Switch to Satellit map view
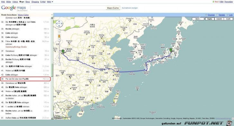The image size is (234, 126). click(219, 19)
